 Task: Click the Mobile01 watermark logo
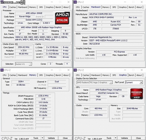pyautogui.click(x=13, y=2)
